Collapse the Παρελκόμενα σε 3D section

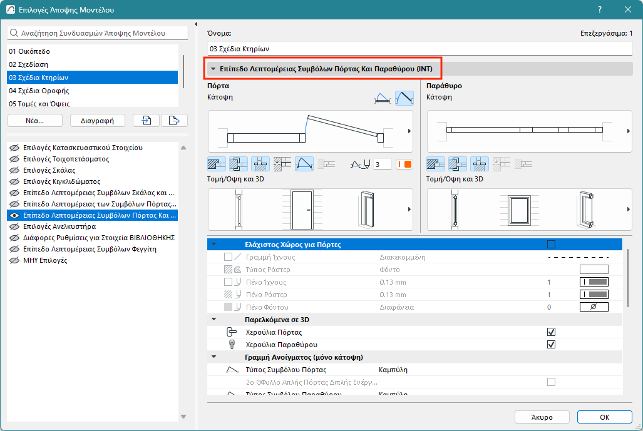pyautogui.click(x=213, y=320)
